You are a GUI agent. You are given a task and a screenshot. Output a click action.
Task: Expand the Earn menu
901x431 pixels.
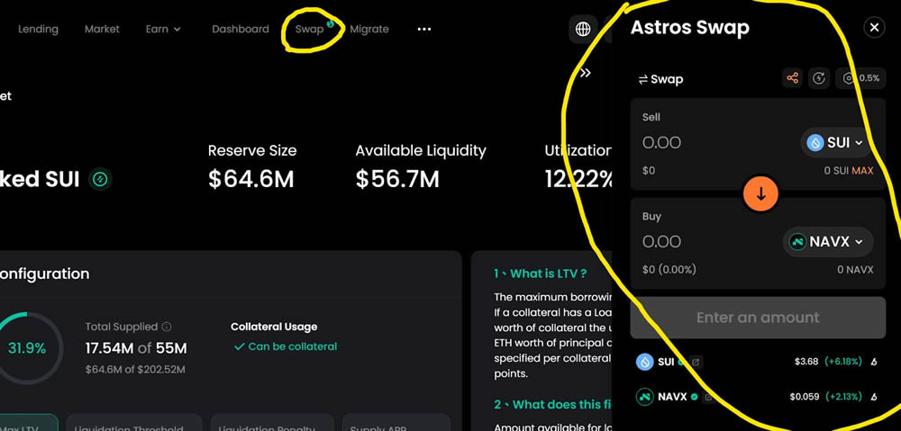pyautogui.click(x=163, y=29)
